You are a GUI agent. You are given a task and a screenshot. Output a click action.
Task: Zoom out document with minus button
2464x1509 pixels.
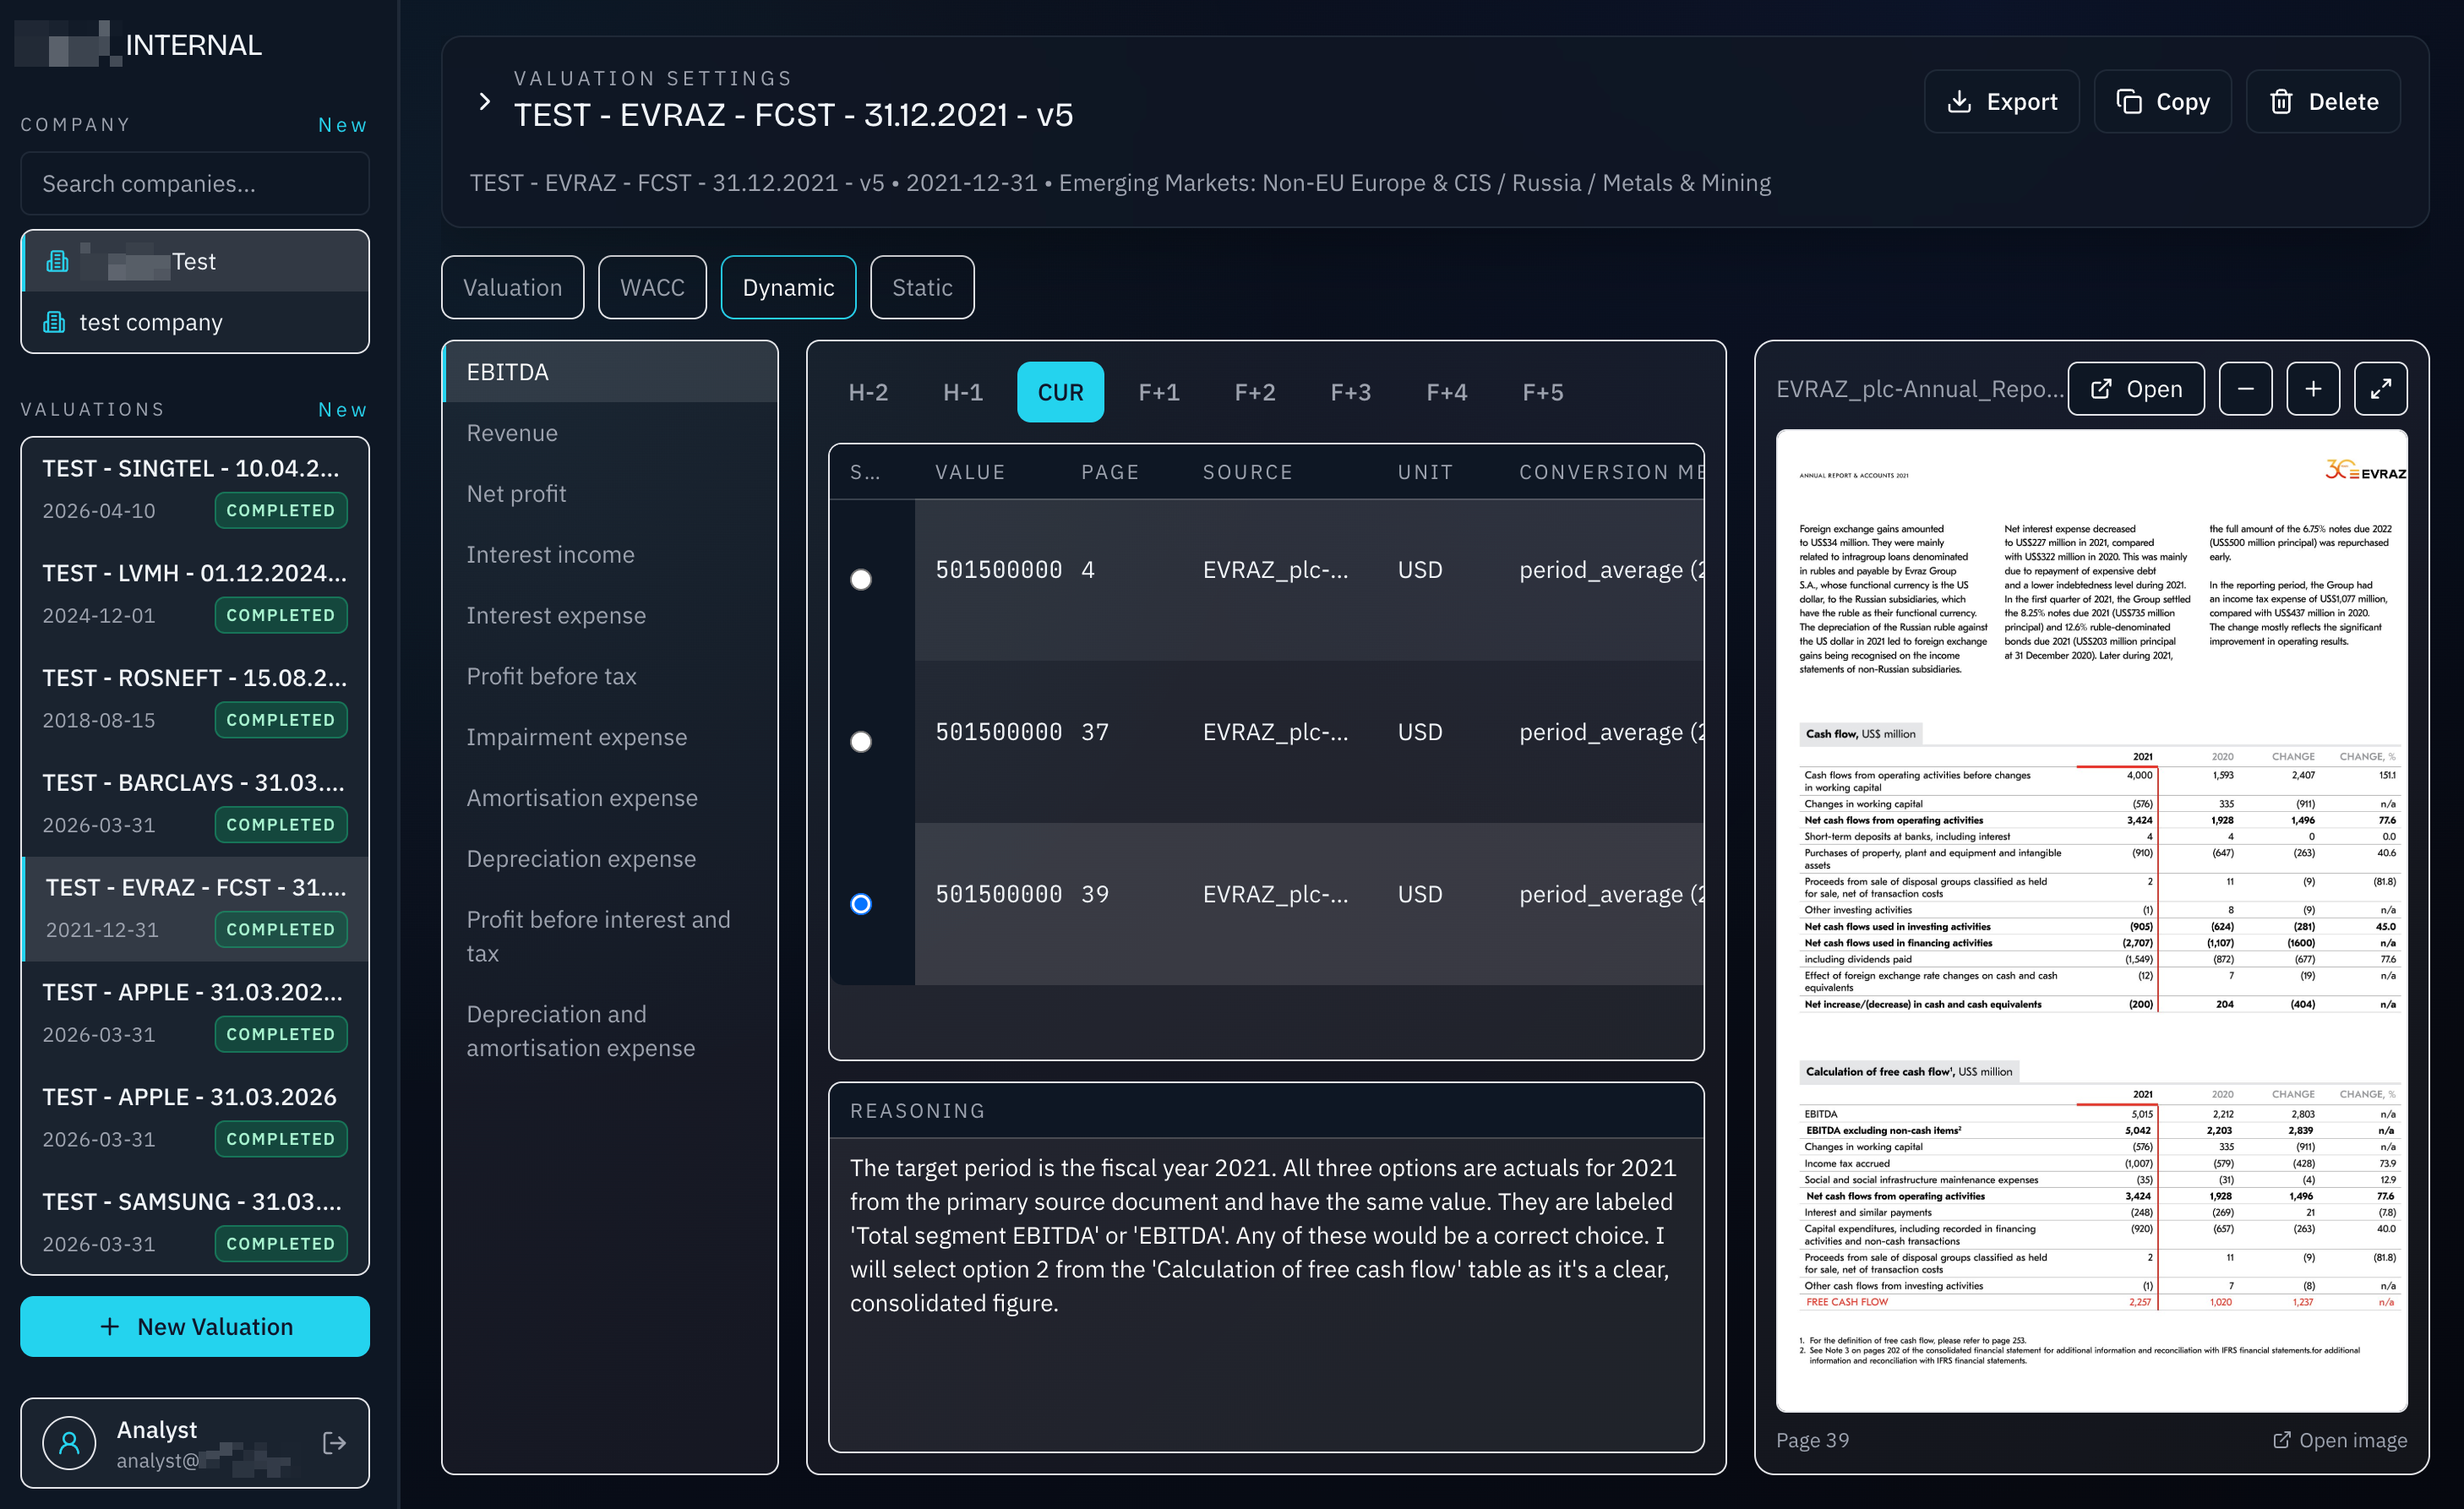click(x=2245, y=389)
